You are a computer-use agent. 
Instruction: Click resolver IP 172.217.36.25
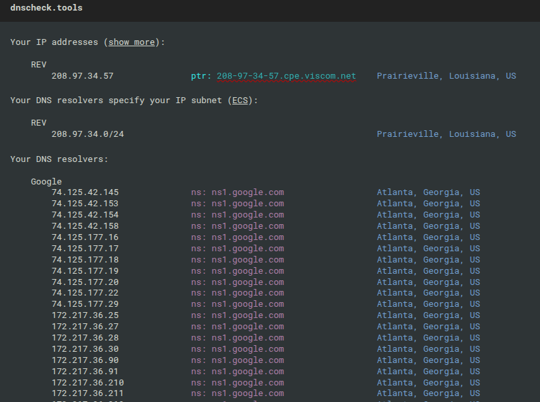tap(85, 315)
